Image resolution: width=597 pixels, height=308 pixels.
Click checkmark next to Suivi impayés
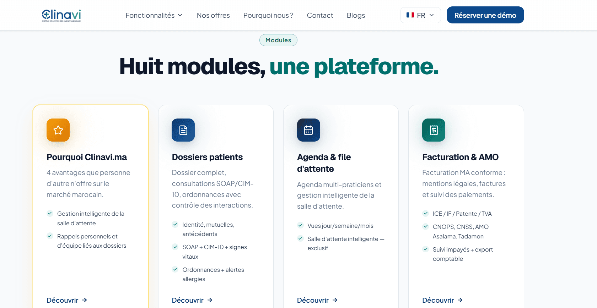point(425,249)
